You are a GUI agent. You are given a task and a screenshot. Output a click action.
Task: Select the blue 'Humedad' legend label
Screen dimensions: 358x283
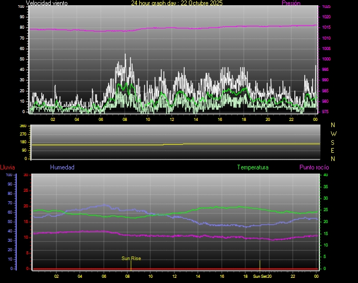click(x=62, y=167)
